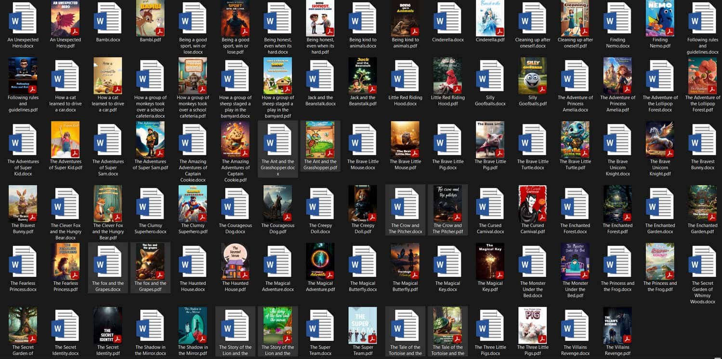Select The Monster Under the Bed.pdf
The width and height of the screenshot is (722, 359).
click(x=575, y=262)
